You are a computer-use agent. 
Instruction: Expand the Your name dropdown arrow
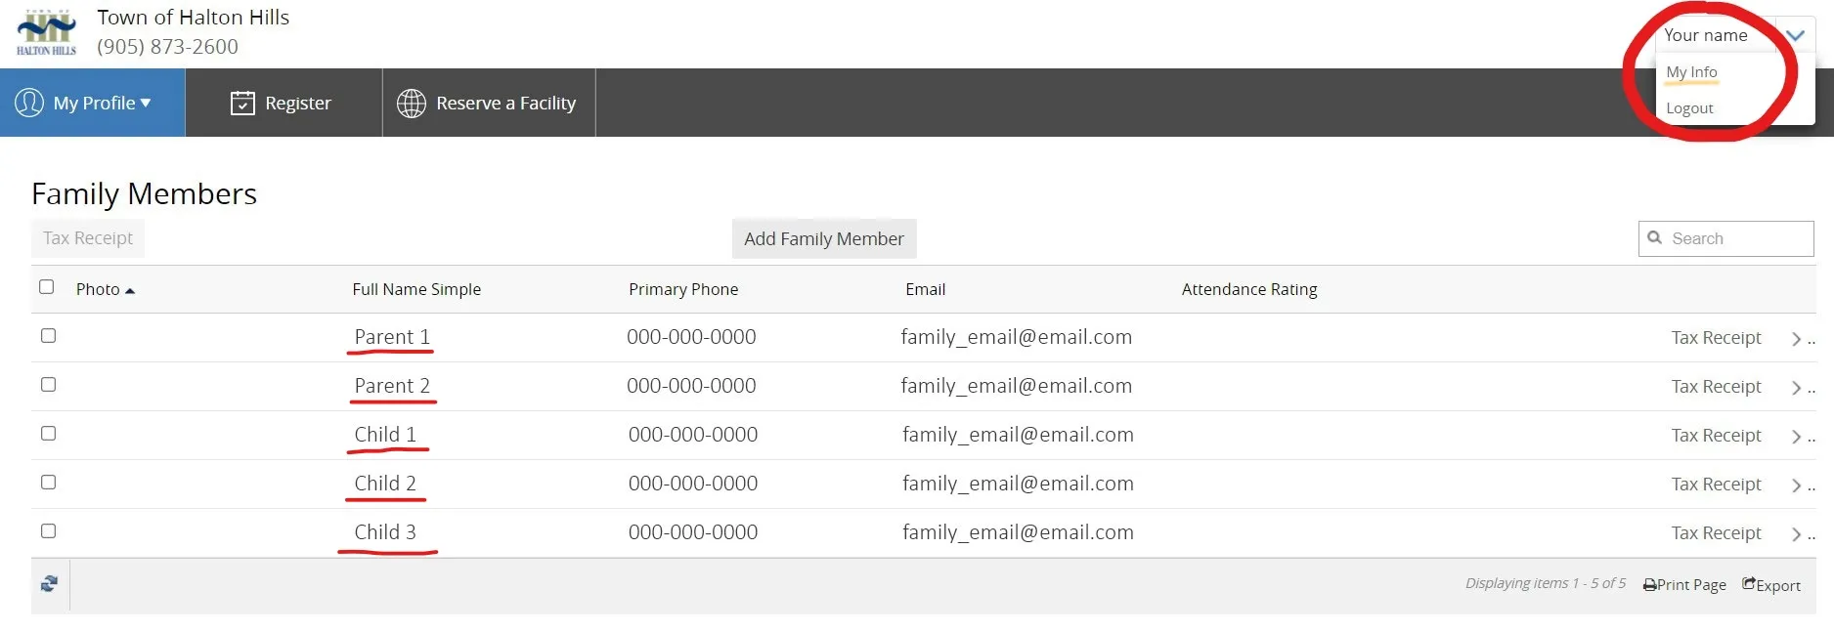1795,35
